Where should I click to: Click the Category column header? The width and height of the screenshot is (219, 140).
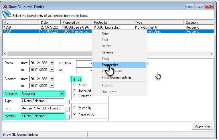pos(199,23)
